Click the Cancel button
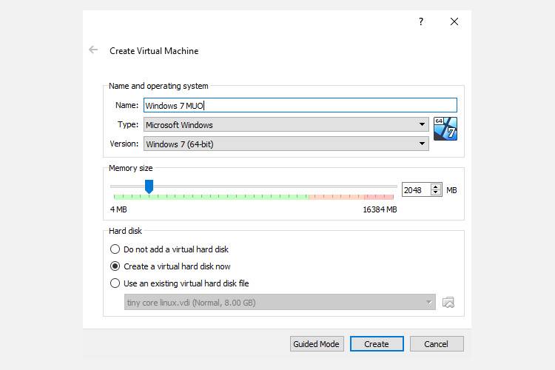Image resolution: width=555 pixels, height=370 pixels. click(x=436, y=344)
